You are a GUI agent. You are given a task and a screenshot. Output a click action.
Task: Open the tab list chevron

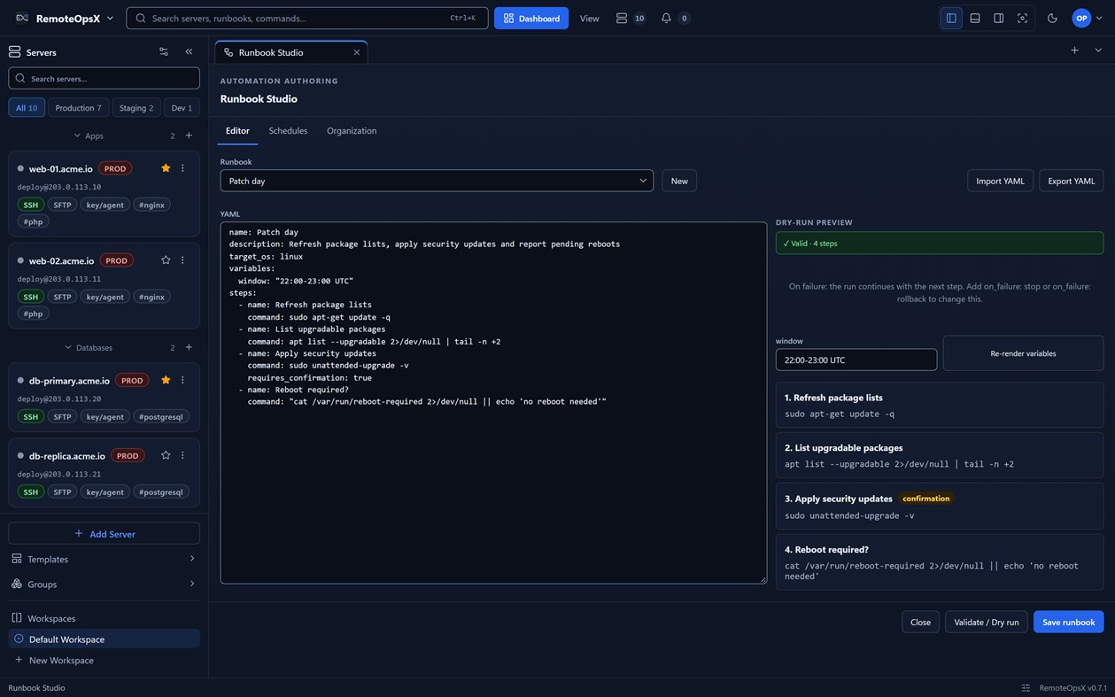coord(1098,50)
